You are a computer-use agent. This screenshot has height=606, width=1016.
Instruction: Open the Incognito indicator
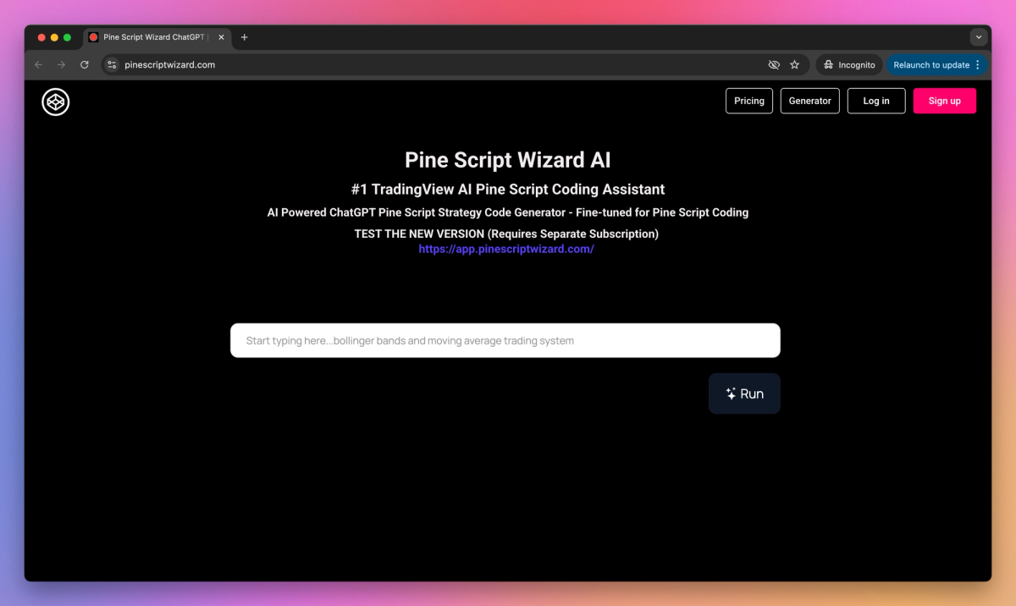(849, 64)
